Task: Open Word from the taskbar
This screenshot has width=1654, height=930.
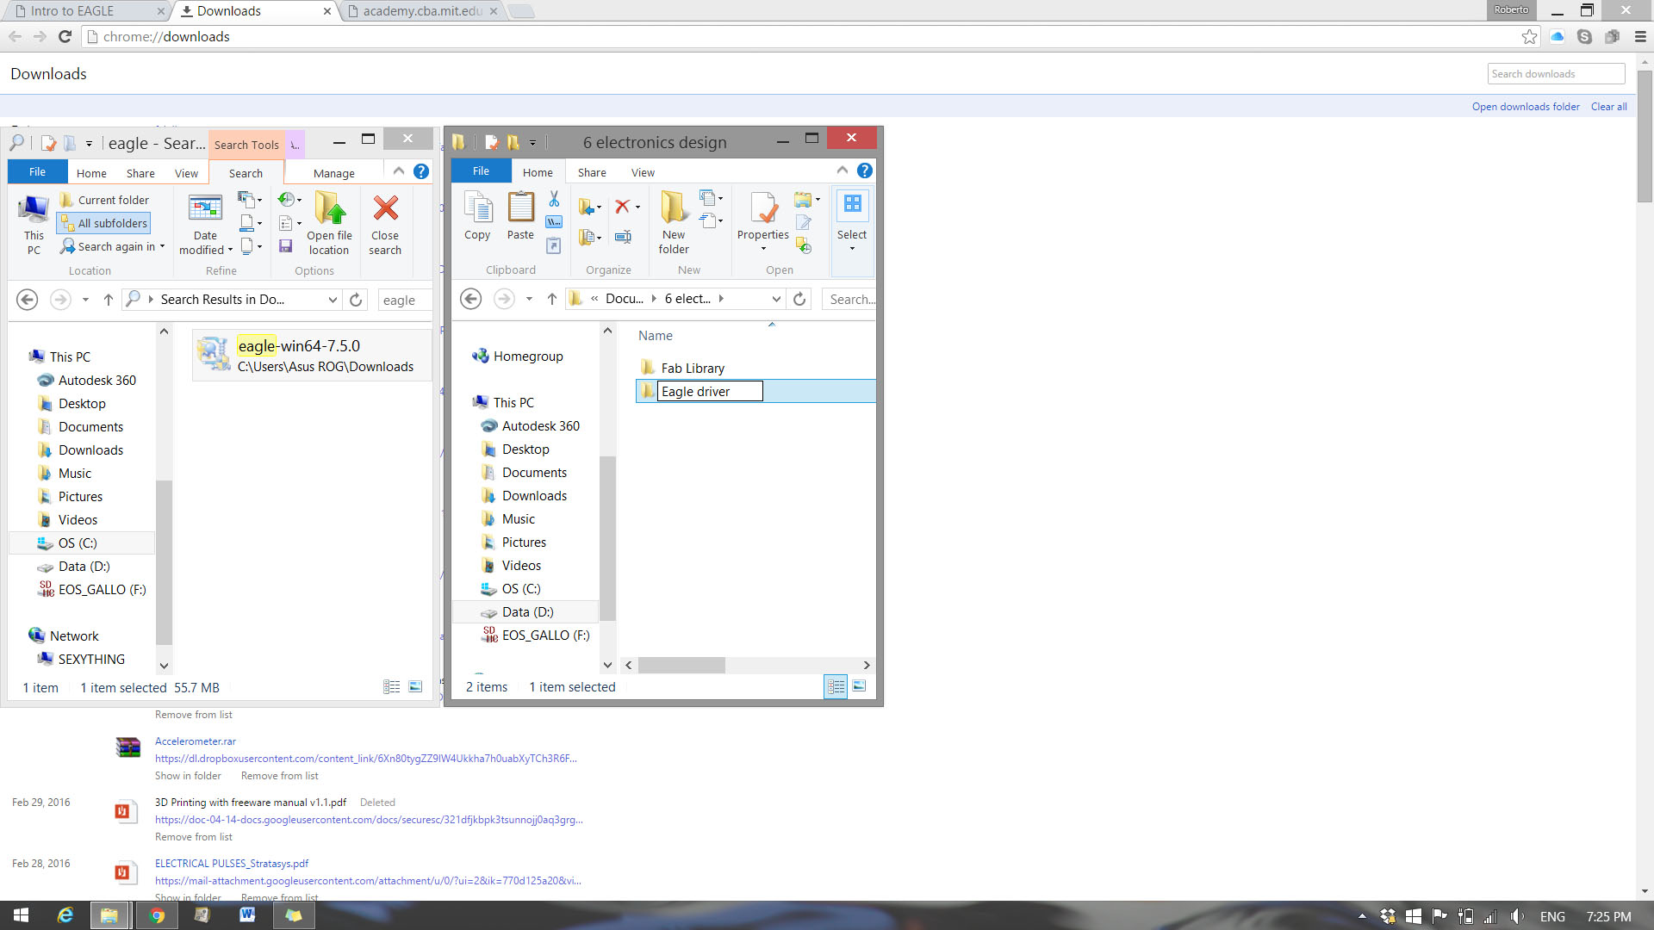Action: pos(247,915)
